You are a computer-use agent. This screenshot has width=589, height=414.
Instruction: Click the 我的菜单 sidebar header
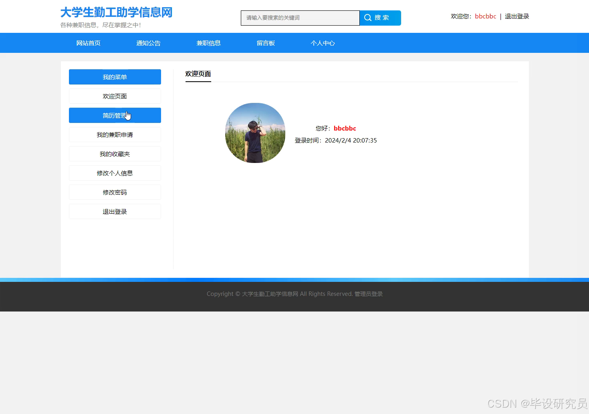click(115, 77)
